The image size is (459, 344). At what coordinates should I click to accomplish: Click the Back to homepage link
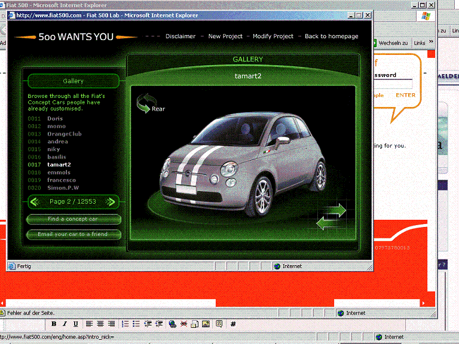pyautogui.click(x=331, y=36)
